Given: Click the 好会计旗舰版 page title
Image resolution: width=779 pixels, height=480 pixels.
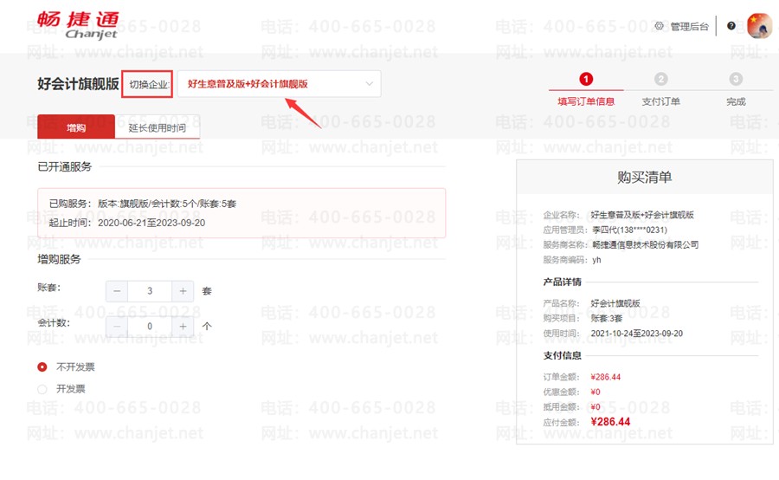Looking at the screenshot, I should (78, 83).
